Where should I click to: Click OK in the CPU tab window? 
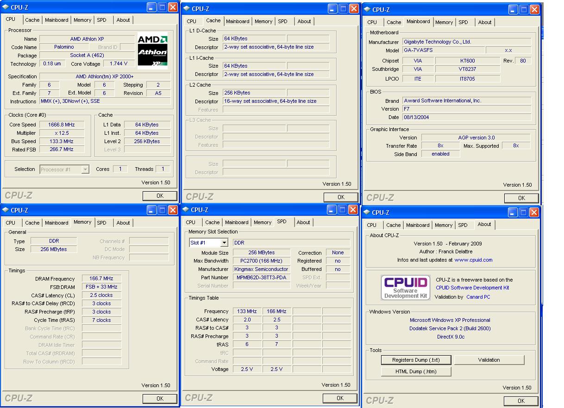(160, 196)
